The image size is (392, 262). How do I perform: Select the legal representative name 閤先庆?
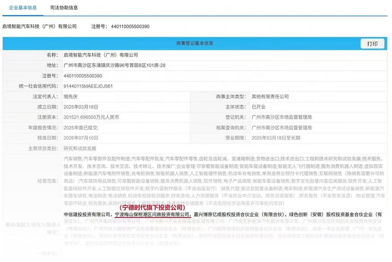coord(71,97)
